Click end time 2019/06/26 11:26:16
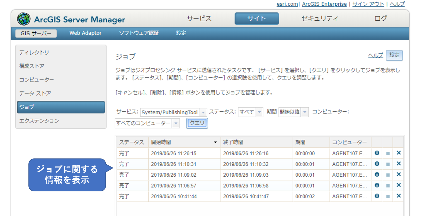422x216 pixels. pos(246,153)
